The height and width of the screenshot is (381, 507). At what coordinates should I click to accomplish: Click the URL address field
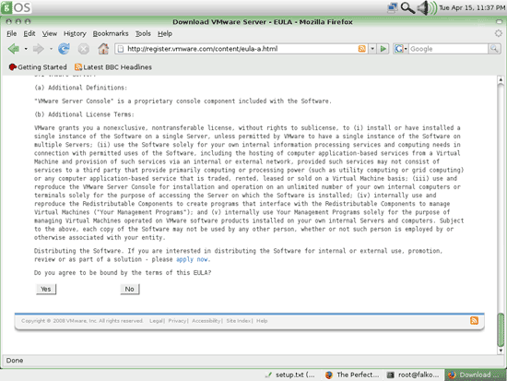pos(241,49)
